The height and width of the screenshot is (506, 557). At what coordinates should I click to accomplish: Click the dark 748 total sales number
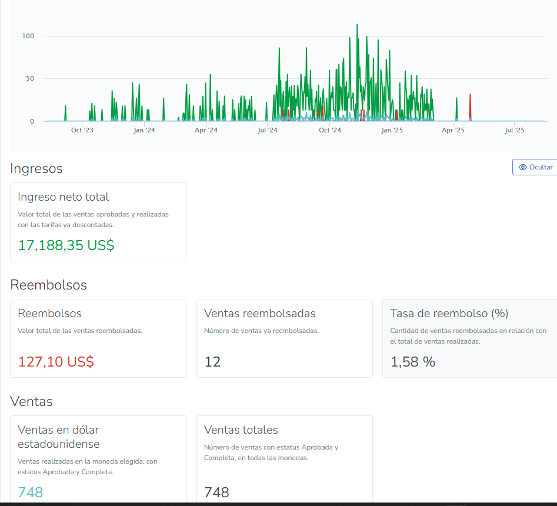[216, 492]
